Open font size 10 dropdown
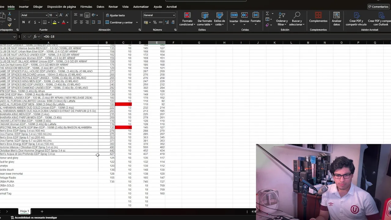The height and width of the screenshot is (220, 391). (57, 15)
